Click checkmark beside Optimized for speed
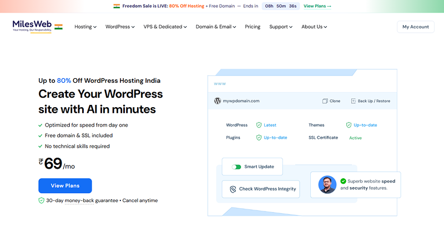 click(40, 125)
